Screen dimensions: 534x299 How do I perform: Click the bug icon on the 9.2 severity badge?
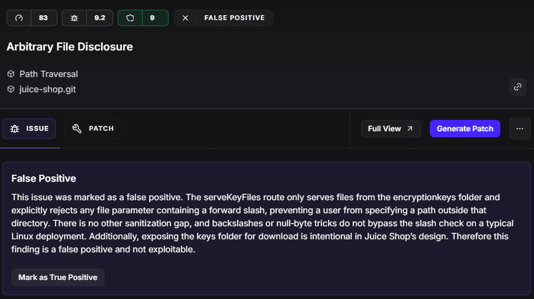(x=74, y=18)
